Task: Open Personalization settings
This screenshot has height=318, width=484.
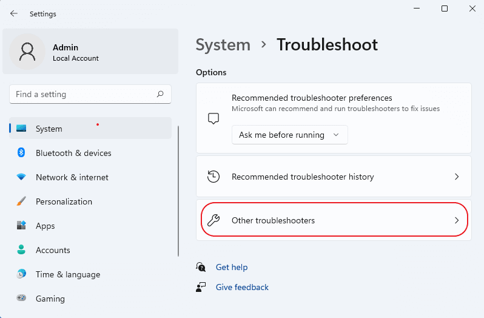Action: coord(90,201)
